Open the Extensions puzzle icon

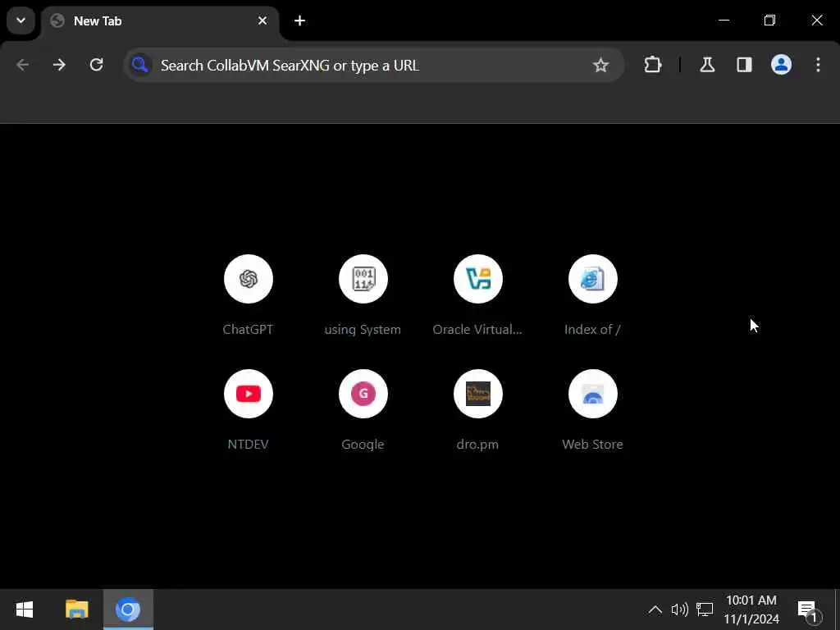[652, 65]
